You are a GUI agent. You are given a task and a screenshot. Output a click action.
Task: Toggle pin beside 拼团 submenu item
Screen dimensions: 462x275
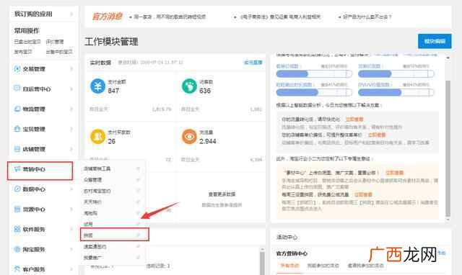138,235
